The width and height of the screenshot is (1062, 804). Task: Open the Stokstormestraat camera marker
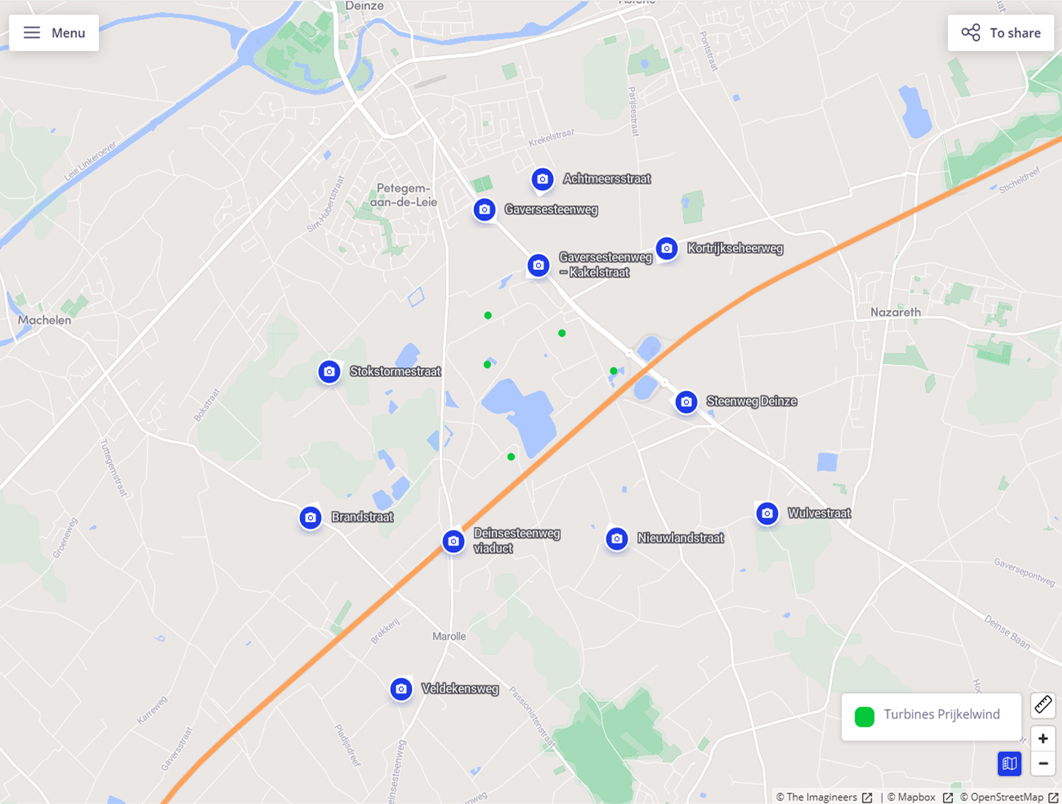329,371
